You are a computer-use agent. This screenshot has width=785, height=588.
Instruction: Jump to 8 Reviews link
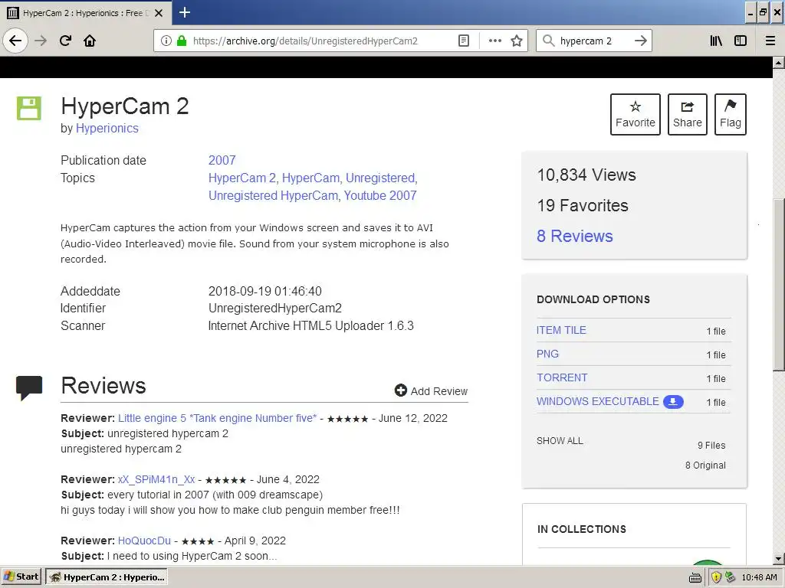click(575, 236)
